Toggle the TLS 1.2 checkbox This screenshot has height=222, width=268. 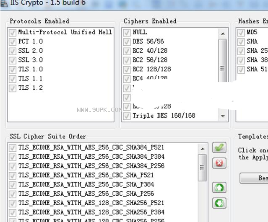(13, 88)
